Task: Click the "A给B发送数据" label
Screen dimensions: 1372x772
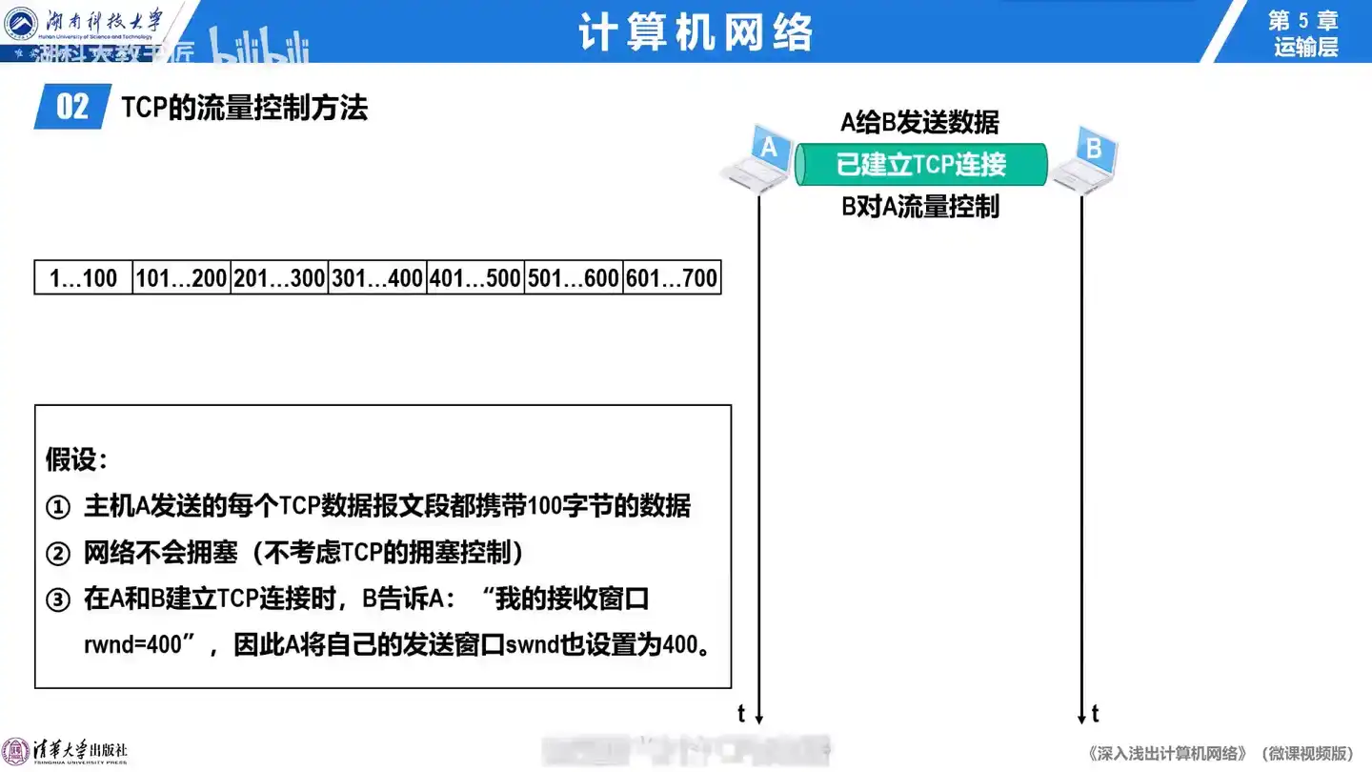Action: coord(919,122)
